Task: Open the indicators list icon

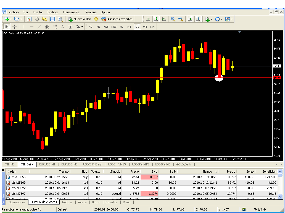Action: pyautogui.click(x=207, y=19)
